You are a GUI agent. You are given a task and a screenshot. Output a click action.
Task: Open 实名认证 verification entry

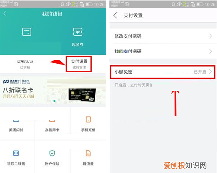(x=25, y=64)
